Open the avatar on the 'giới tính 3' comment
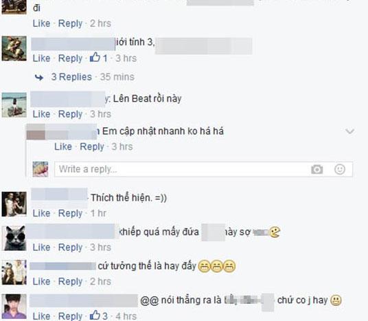 pos(14,49)
